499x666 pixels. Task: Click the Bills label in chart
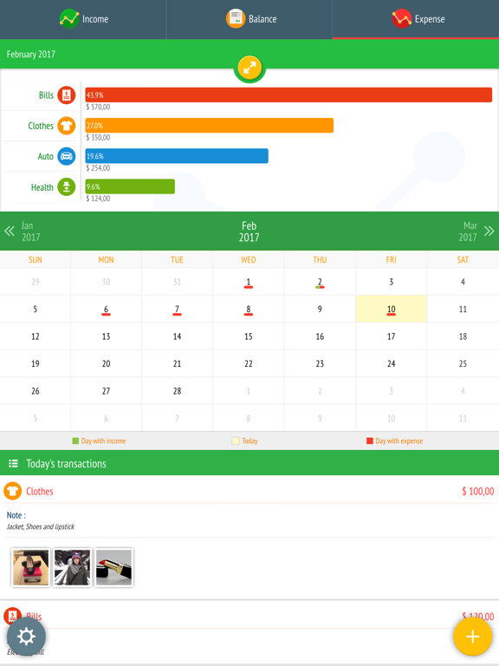click(x=46, y=95)
